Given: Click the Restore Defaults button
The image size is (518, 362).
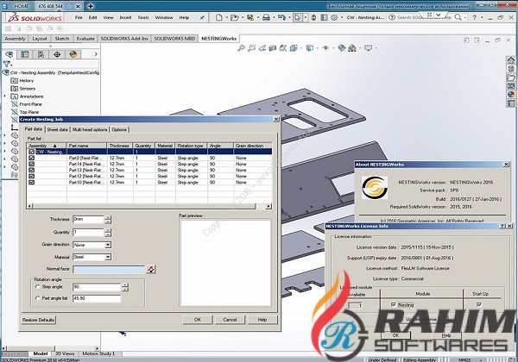Looking at the screenshot, I should pos(39,320).
